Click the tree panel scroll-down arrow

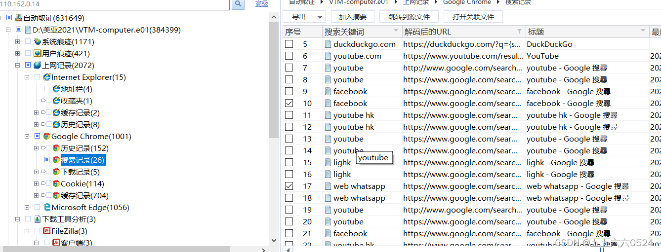point(275,240)
